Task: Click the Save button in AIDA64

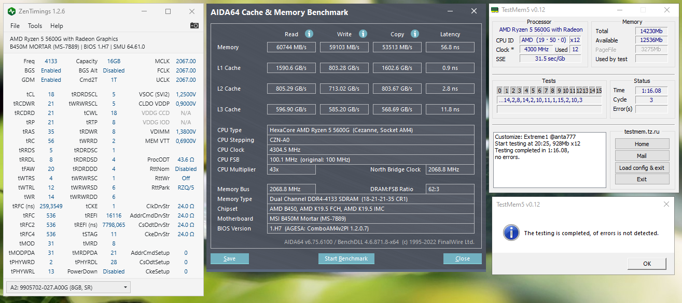Action: (x=229, y=258)
